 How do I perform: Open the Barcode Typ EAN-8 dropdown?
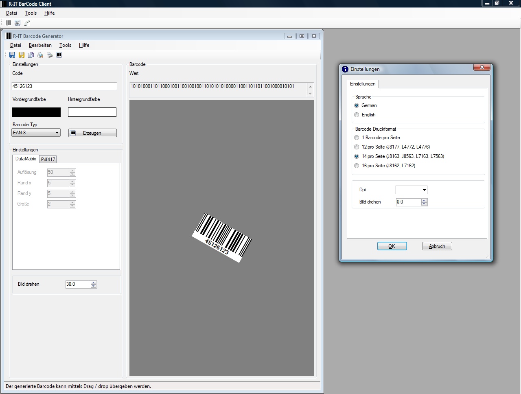(36, 133)
